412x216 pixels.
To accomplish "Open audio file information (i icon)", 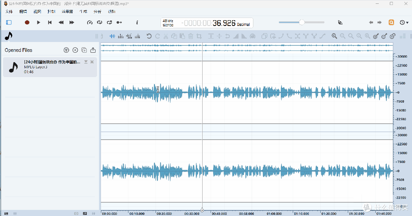I will pyautogui.click(x=137, y=23).
